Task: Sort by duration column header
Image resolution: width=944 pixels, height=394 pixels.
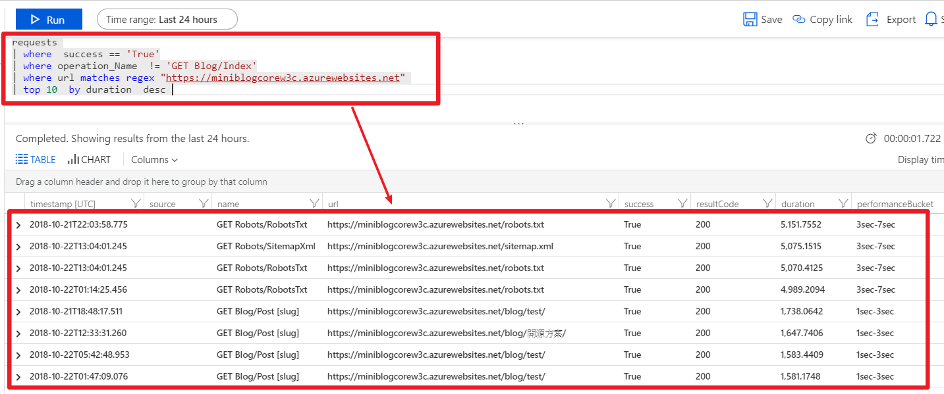Action: pos(798,204)
